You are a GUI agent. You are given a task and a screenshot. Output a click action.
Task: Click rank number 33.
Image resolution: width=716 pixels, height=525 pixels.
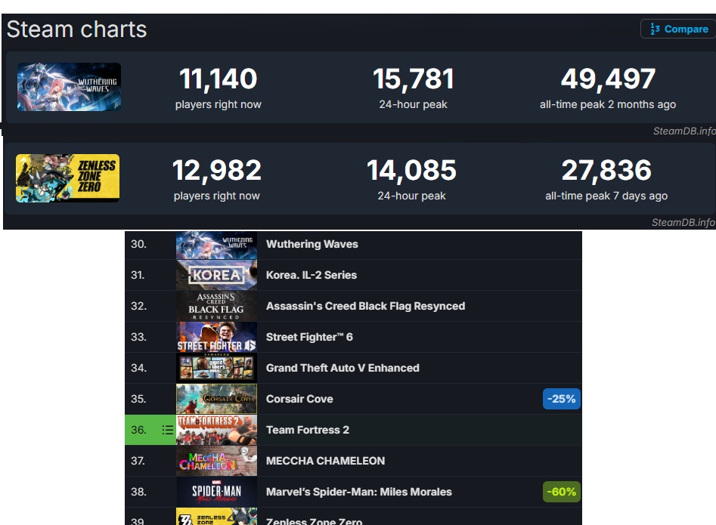[x=139, y=337]
